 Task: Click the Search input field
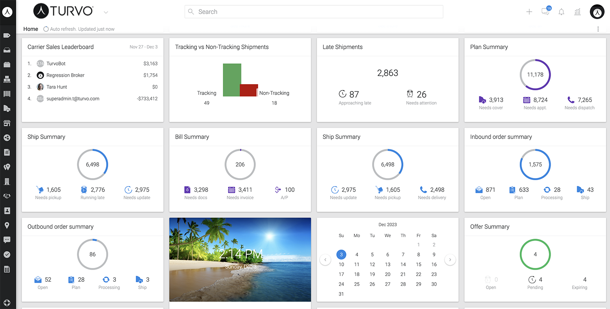tap(314, 12)
